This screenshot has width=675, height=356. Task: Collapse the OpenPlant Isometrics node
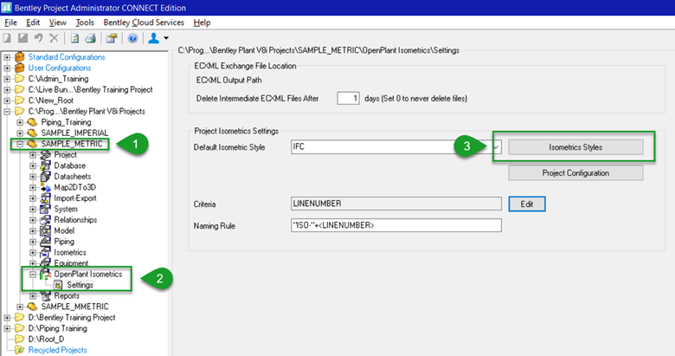point(33,274)
